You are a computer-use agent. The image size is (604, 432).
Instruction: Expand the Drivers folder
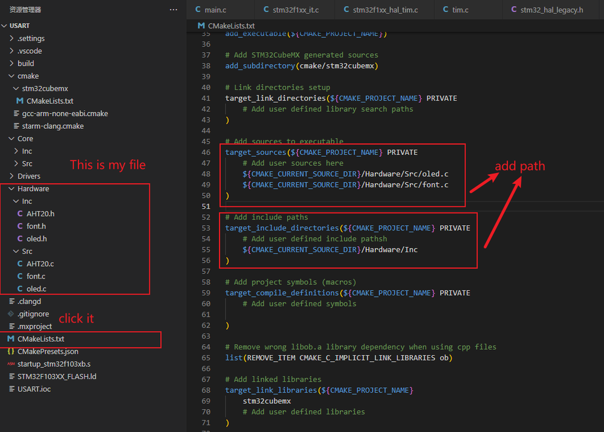(11, 175)
